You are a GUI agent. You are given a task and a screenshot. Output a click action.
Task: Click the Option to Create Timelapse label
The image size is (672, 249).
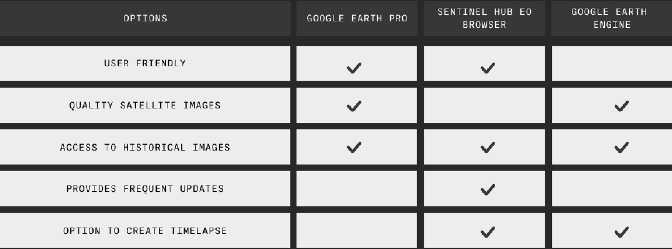coord(145,231)
